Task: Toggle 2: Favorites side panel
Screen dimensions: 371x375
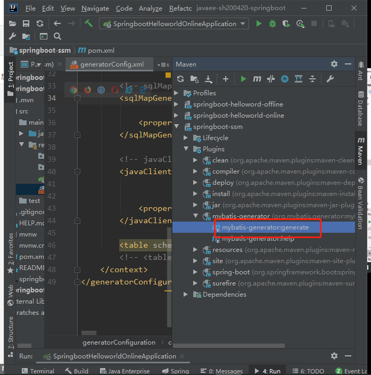Action: click(10, 253)
